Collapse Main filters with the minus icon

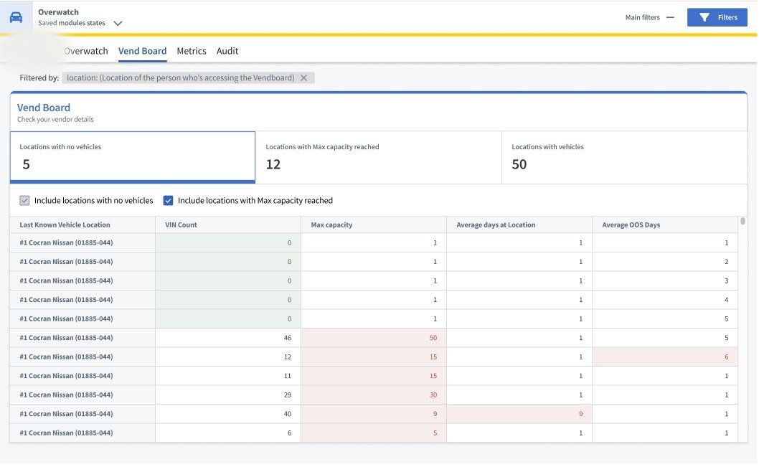670,17
